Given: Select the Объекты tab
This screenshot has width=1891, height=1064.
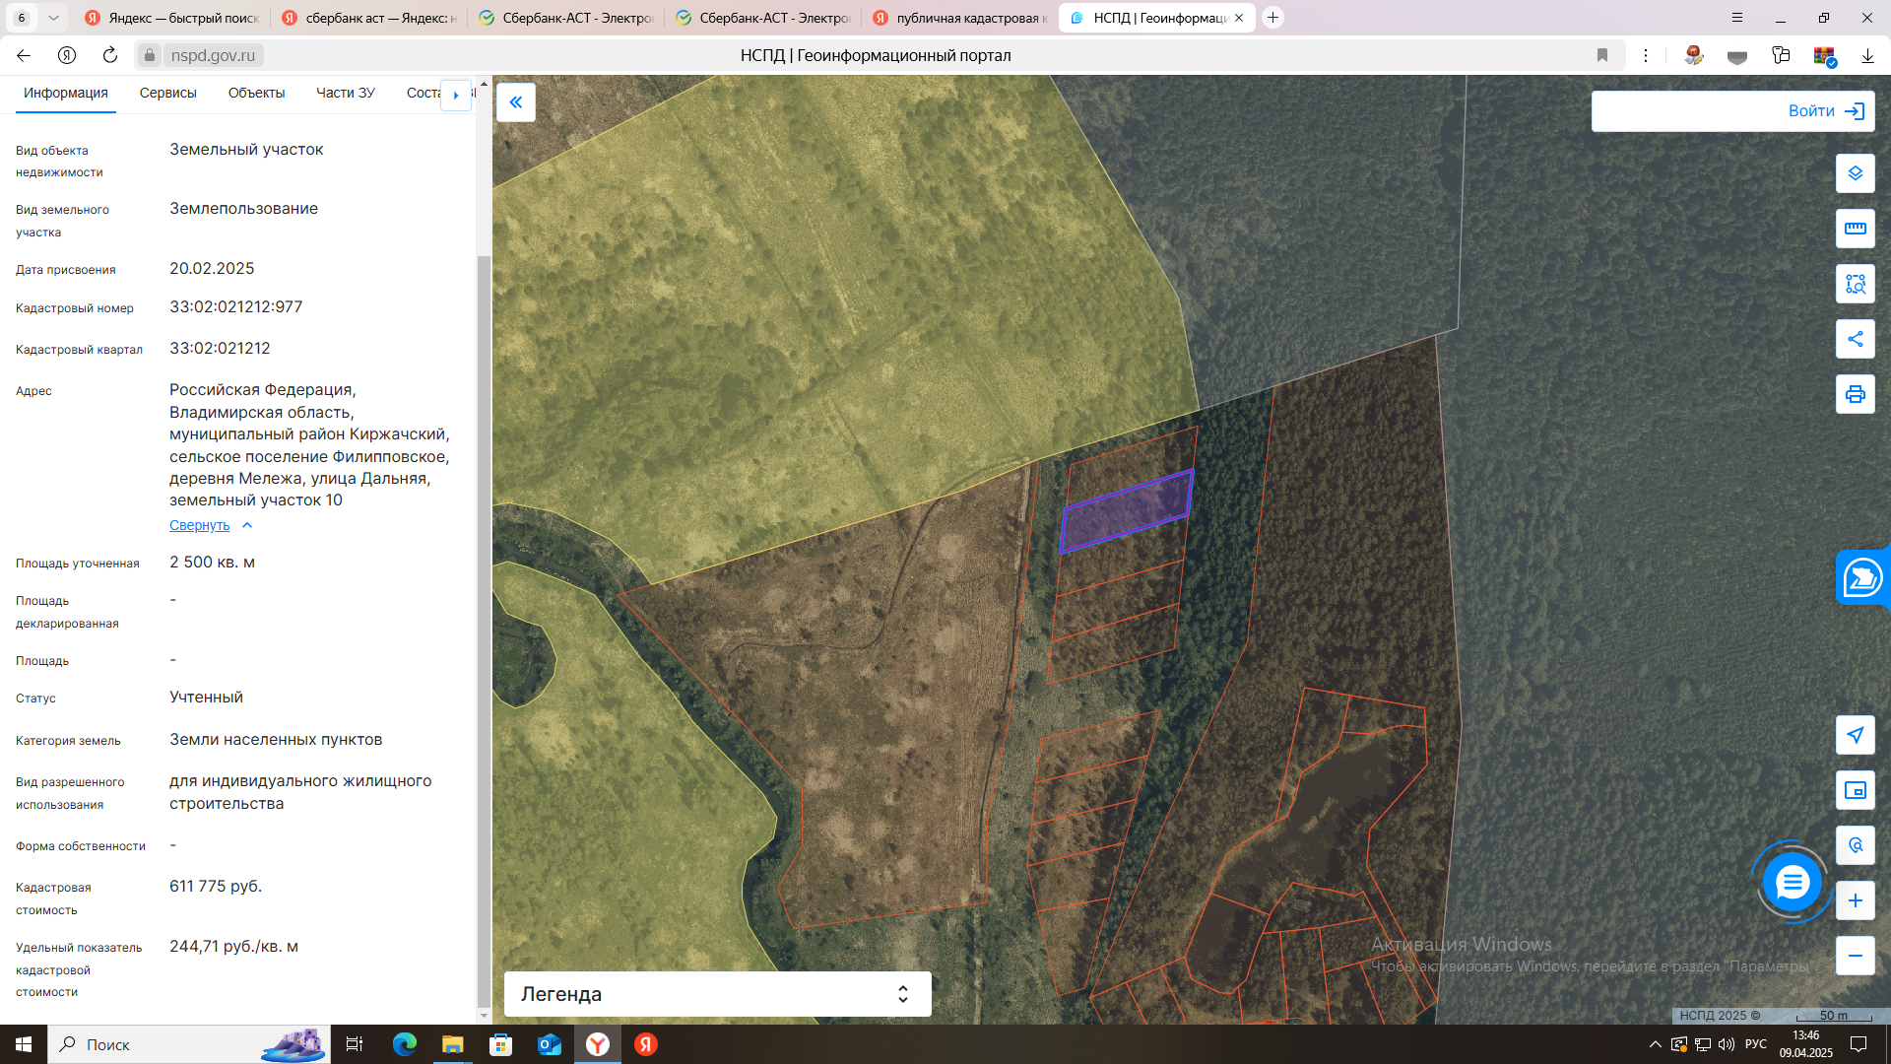Looking at the screenshot, I should pos(256,93).
